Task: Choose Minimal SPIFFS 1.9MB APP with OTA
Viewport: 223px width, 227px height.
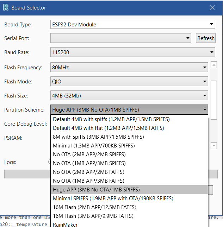Action: (x=113, y=198)
